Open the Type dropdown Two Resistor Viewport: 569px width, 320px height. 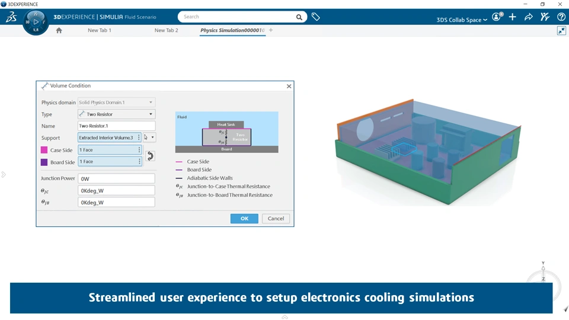117,114
